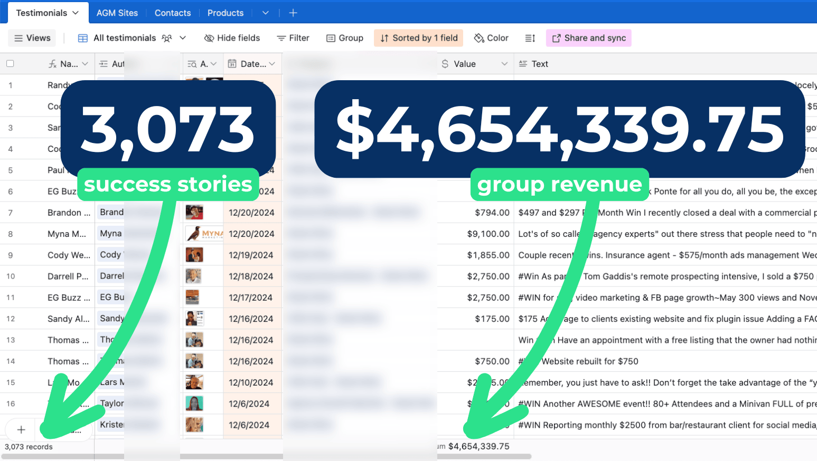Add a new record with plus button
Screen dimensions: 817x461
click(x=21, y=429)
